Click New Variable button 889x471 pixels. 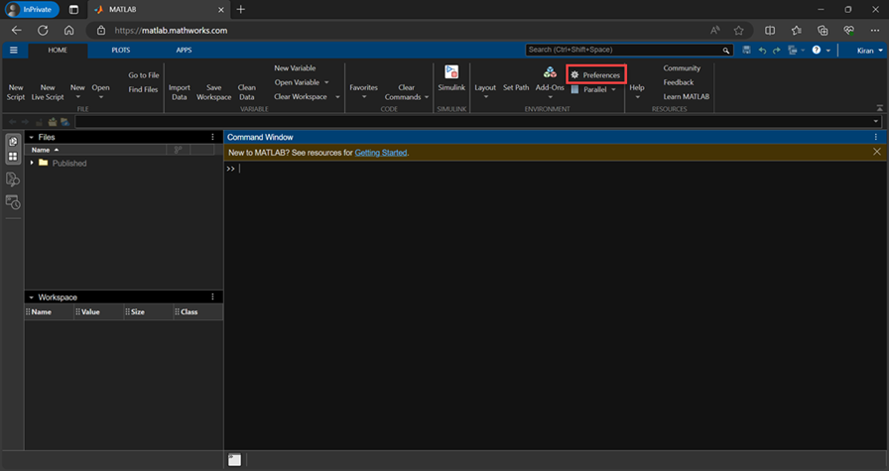click(x=295, y=68)
